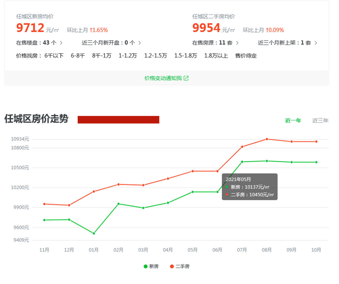This screenshot has height=284, width=339.
Task: Click the 二手房 data point for 04月
Action: (x=168, y=179)
